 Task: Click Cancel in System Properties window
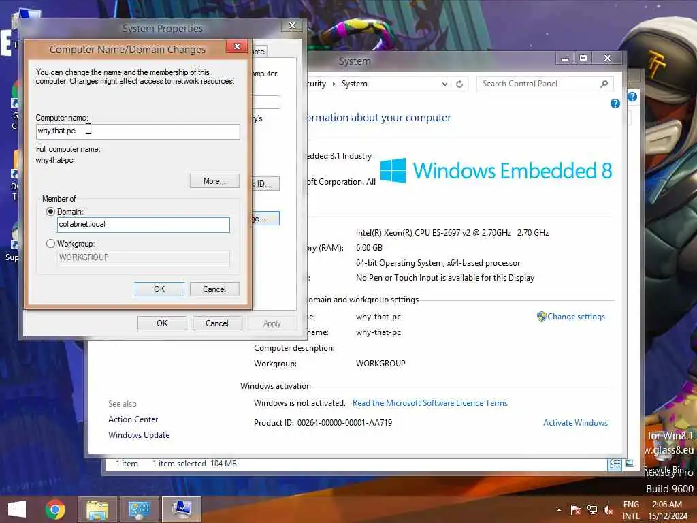coord(217,323)
